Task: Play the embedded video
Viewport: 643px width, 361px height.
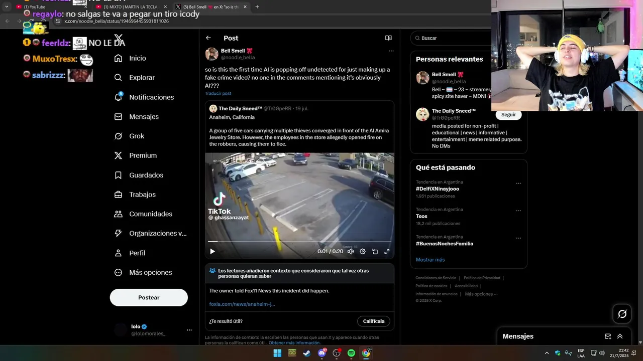Action: [x=212, y=252]
